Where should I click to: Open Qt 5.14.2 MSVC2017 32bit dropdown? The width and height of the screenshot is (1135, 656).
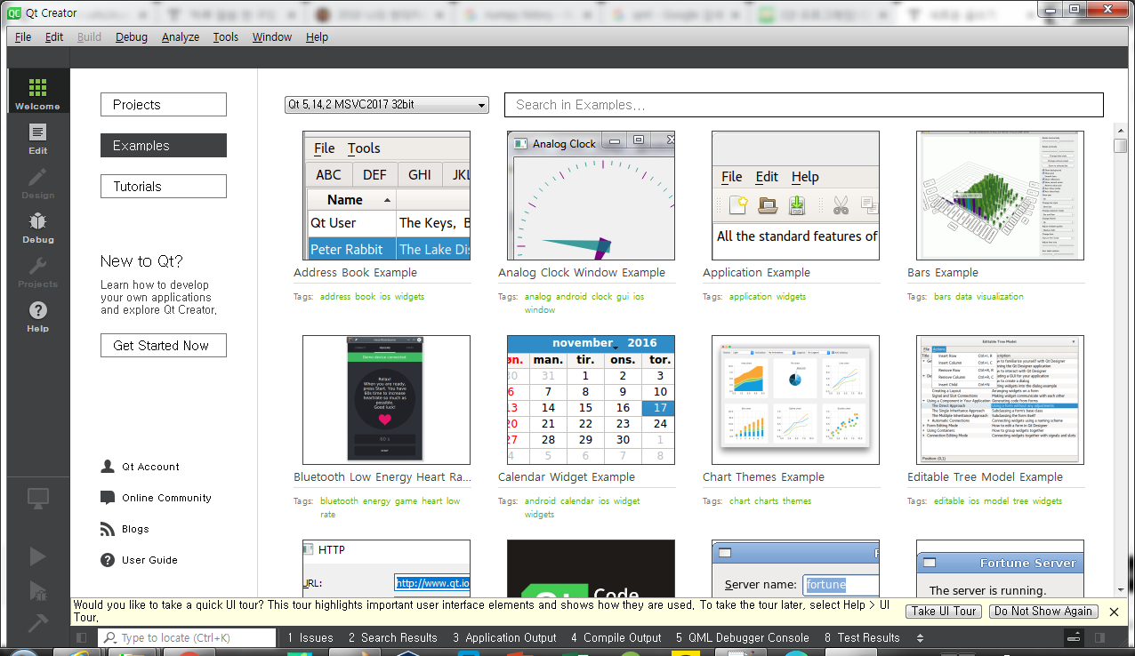tap(387, 105)
